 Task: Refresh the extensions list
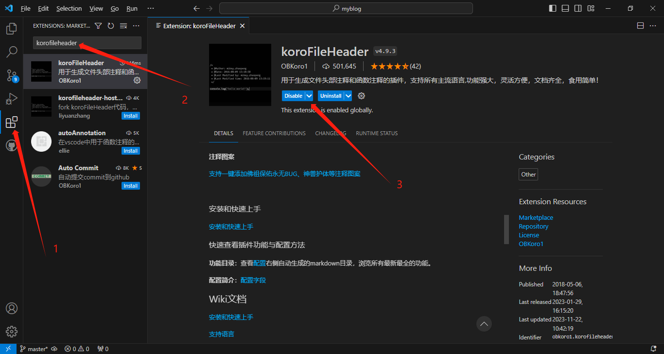110,25
